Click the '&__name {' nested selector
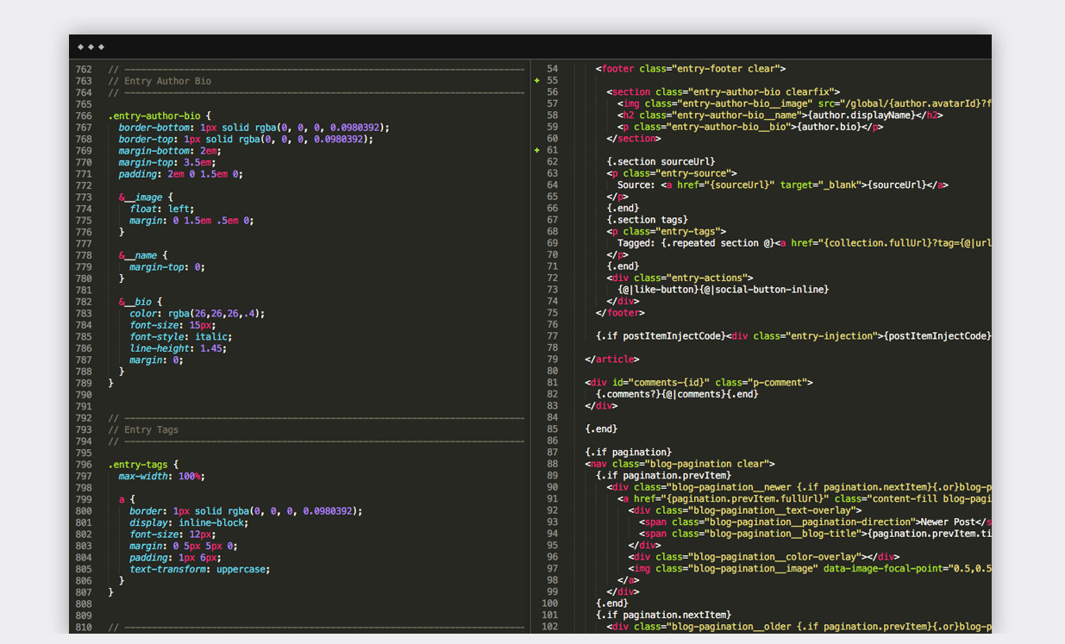The height and width of the screenshot is (644, 1065). click(143, 255)
